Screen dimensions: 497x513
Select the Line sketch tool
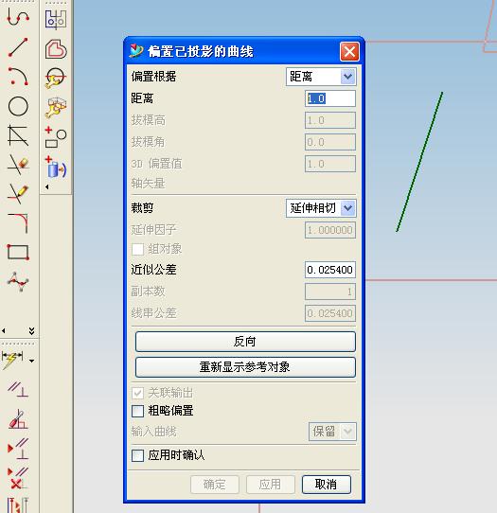click(x=18, y=47)
